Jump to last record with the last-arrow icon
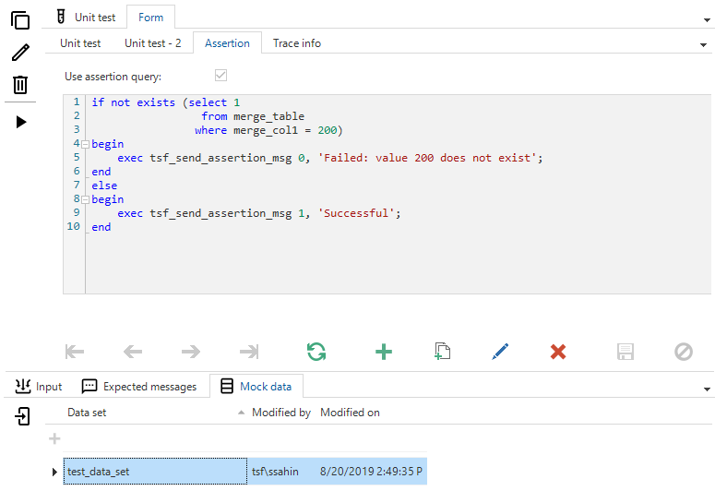This screenshot has height=491, width=715. (x=249, y=352)
